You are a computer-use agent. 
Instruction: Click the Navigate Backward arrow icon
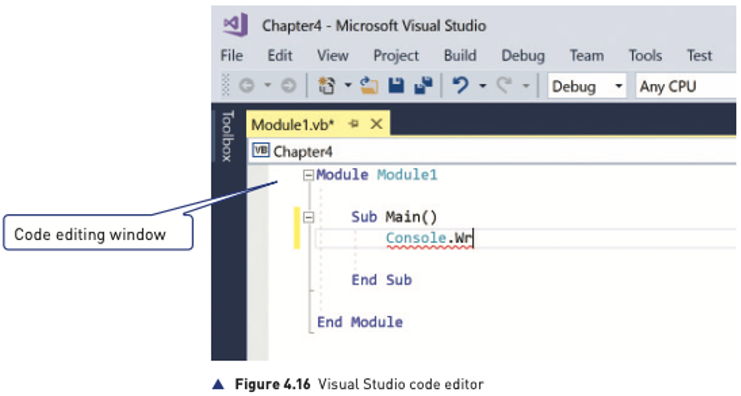click(247, 86)
